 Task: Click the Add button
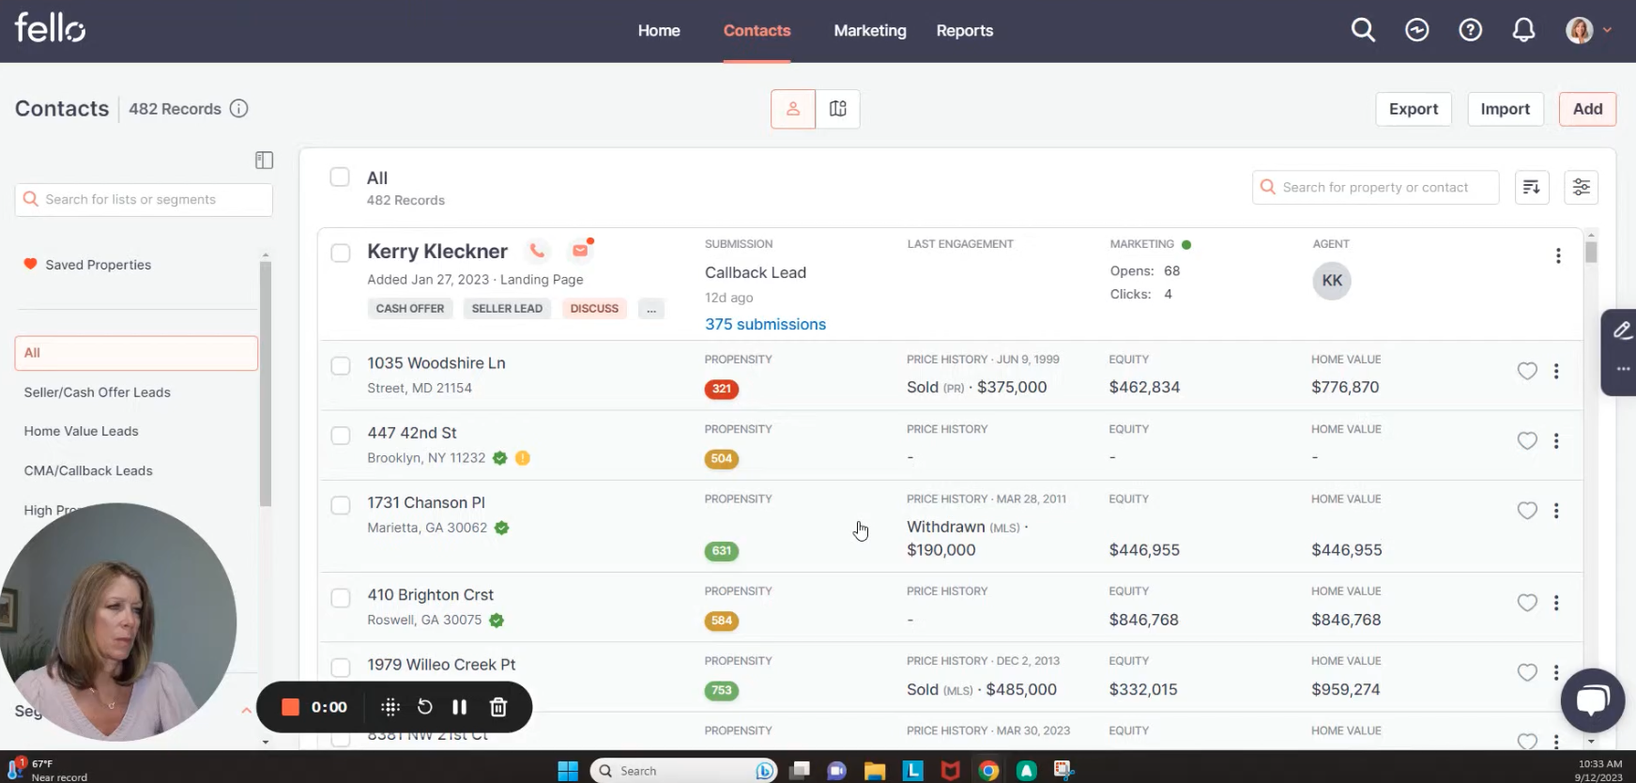pos(1587,109)
